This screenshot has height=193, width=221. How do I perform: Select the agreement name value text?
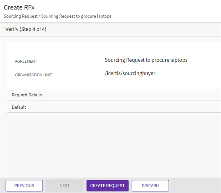coord(146,60)
